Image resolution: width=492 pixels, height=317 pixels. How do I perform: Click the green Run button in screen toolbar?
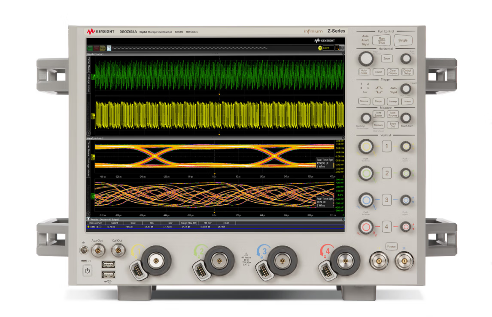(91, 48)
